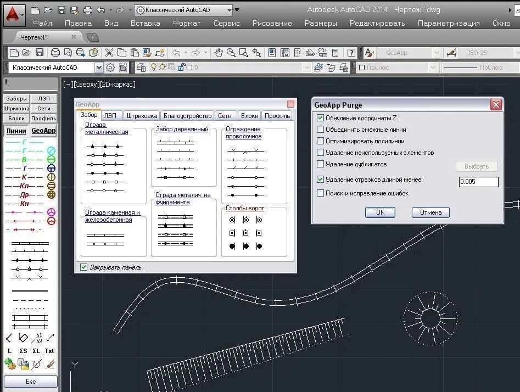The width and height of the screenshot is (520, 392).
Task: Switch to the 'Благоустройство' tab
Action: click(187, 115)
